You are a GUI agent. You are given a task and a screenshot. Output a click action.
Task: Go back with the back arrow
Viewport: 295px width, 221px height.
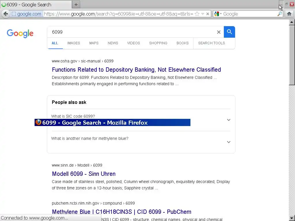pyautogui.click(x=6, y=14)
